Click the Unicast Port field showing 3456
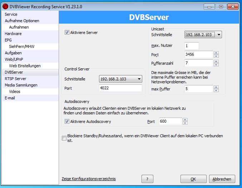Viewport: 242px width, 188px height. pos(199,54)
